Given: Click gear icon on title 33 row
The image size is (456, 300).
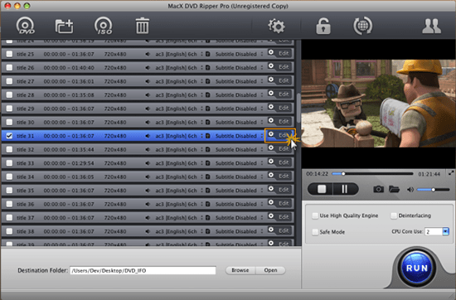Looking at the screenshot, I should coord(271,162).
